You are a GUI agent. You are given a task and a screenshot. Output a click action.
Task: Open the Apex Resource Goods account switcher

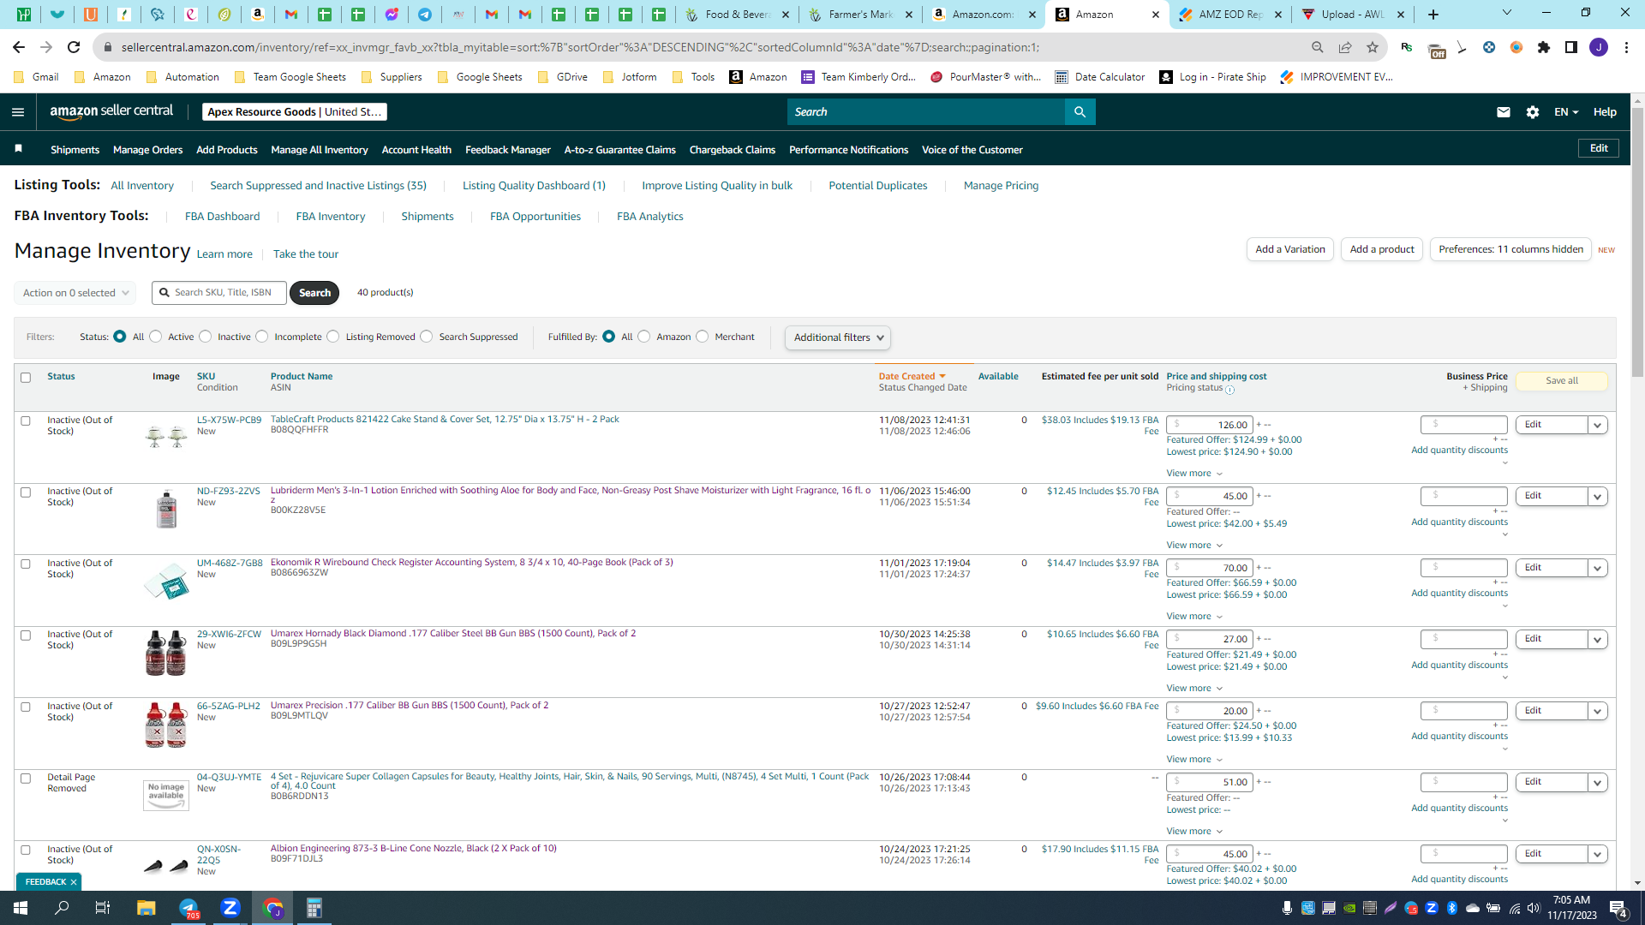(295, 112)
